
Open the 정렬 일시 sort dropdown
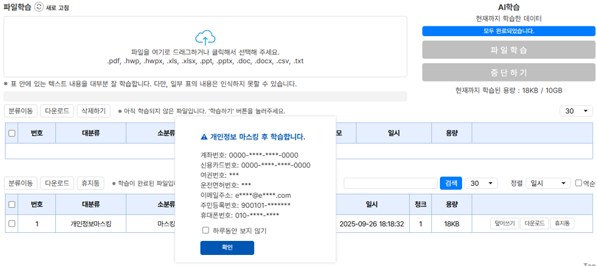[x=547, y=183]
